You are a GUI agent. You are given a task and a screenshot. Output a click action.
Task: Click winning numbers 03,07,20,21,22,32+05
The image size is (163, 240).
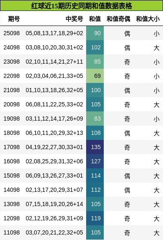54,232
